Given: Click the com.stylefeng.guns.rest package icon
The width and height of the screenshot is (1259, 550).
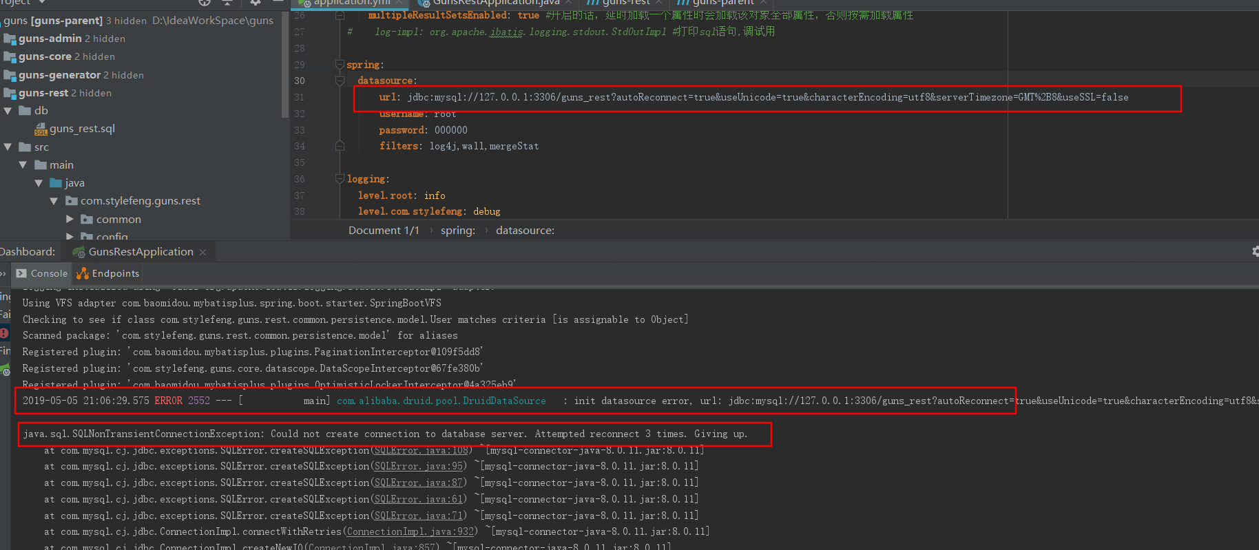Looking at the screenshot, I should (72, 201).
